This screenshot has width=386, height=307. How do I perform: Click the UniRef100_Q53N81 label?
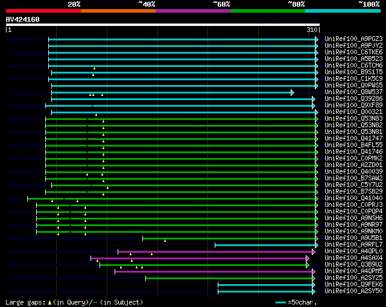click(353, 132)
